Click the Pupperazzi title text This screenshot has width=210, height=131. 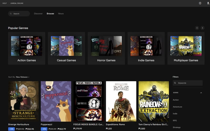click(46, 124)
